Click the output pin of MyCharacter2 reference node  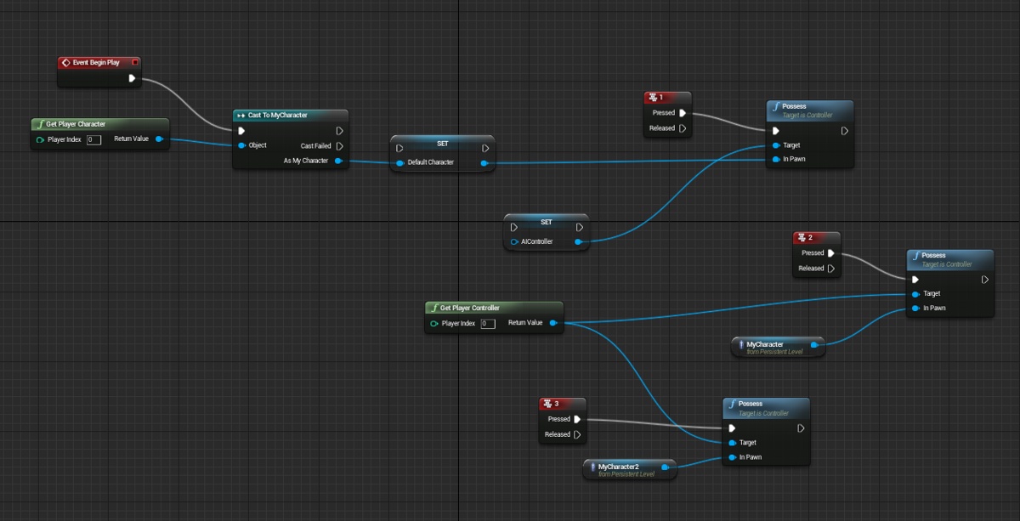[665, 467]
